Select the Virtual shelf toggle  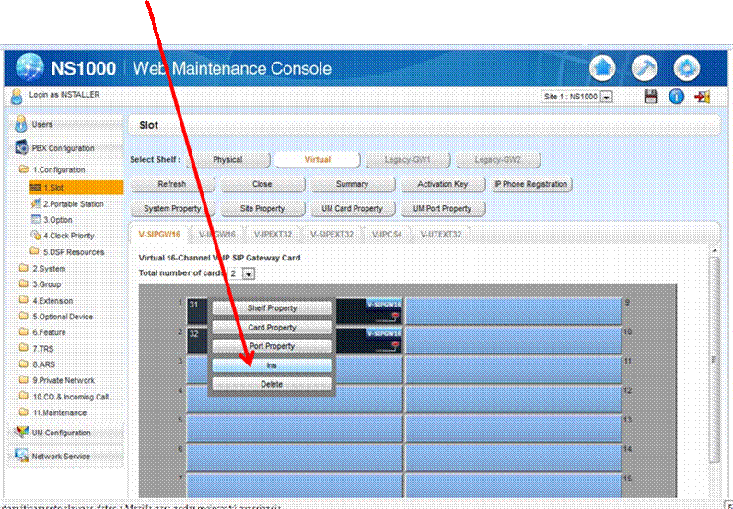[x=316, y=159]
